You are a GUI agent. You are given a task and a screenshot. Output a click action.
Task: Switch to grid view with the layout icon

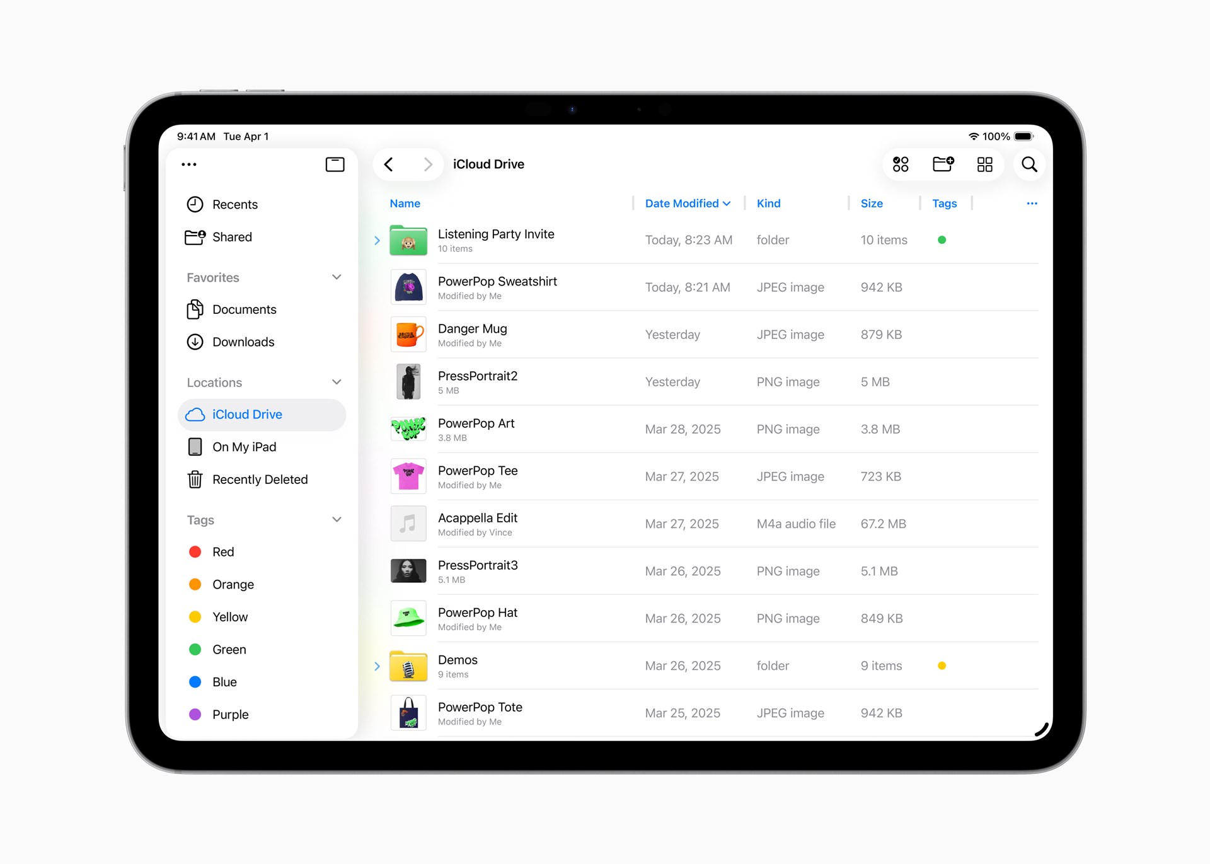pyautogui.click(x=984, y=164)
